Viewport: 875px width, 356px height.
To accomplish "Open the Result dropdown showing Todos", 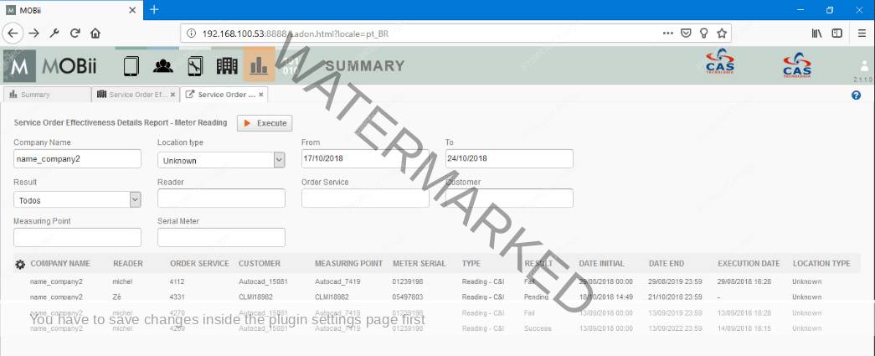I will [x=135, y=199].
